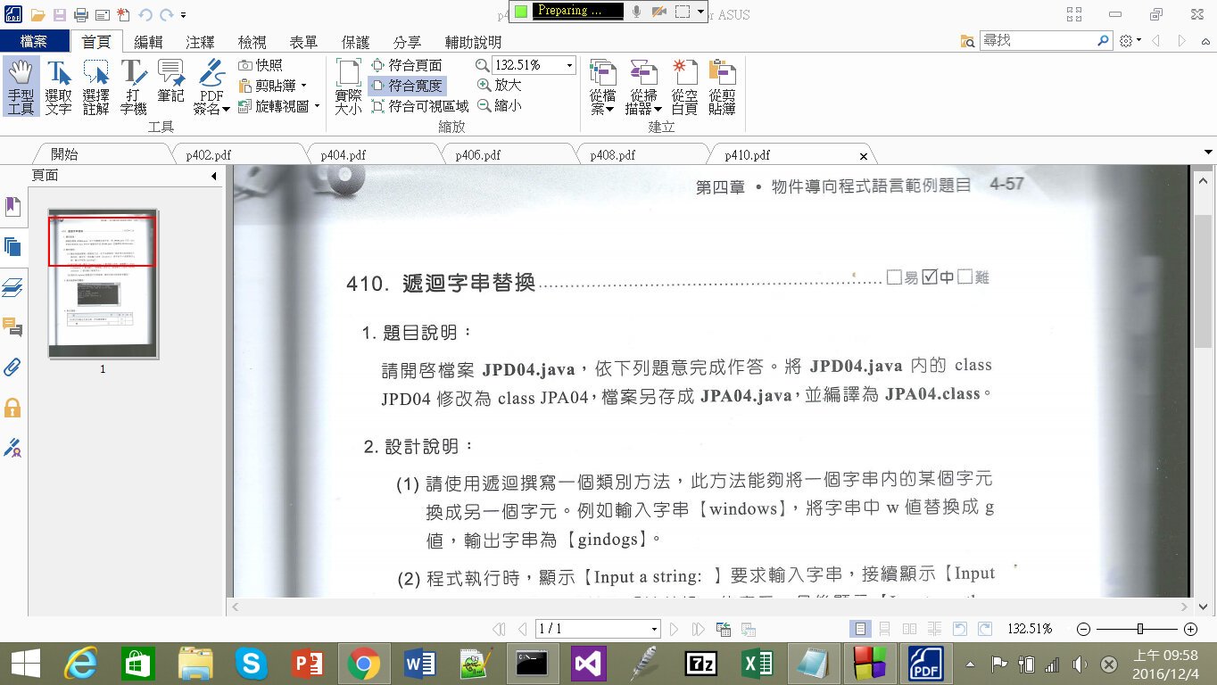Switch to the 注釋 ribbon tab
1217x685 pixels.
tap(200, 42)
